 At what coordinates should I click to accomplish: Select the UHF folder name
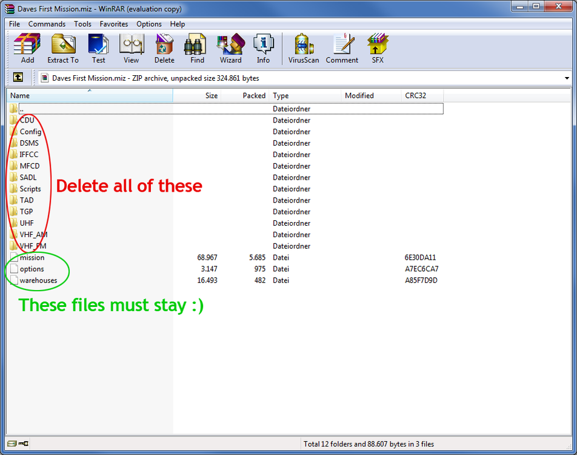coord(27,223)
